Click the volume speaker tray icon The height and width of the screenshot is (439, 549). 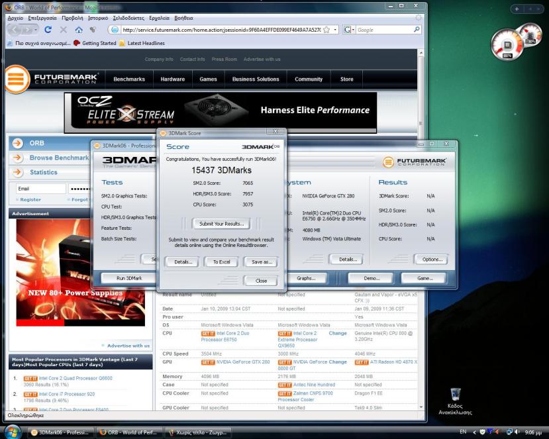517,432
